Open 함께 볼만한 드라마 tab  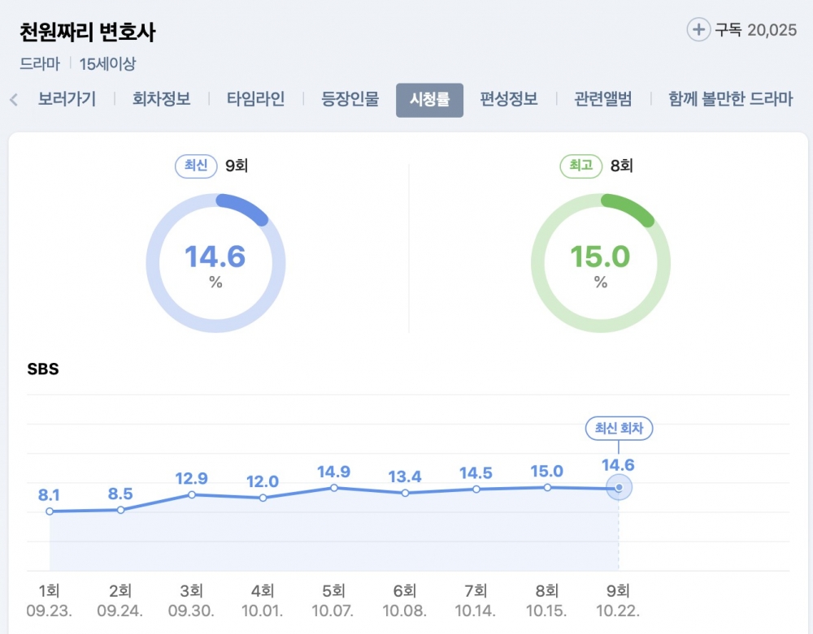pyautogui.click(x=730, y=100)
